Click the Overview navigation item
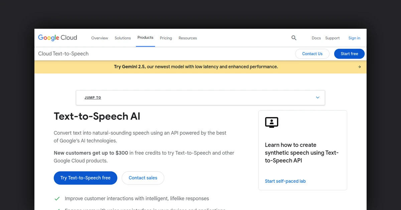This screenshot has height=210, width=401. pos(99,38)
